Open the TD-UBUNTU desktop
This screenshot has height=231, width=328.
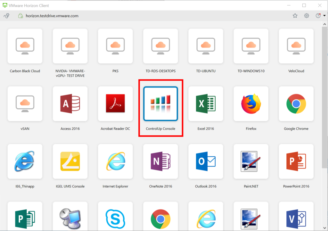point(206,46)
